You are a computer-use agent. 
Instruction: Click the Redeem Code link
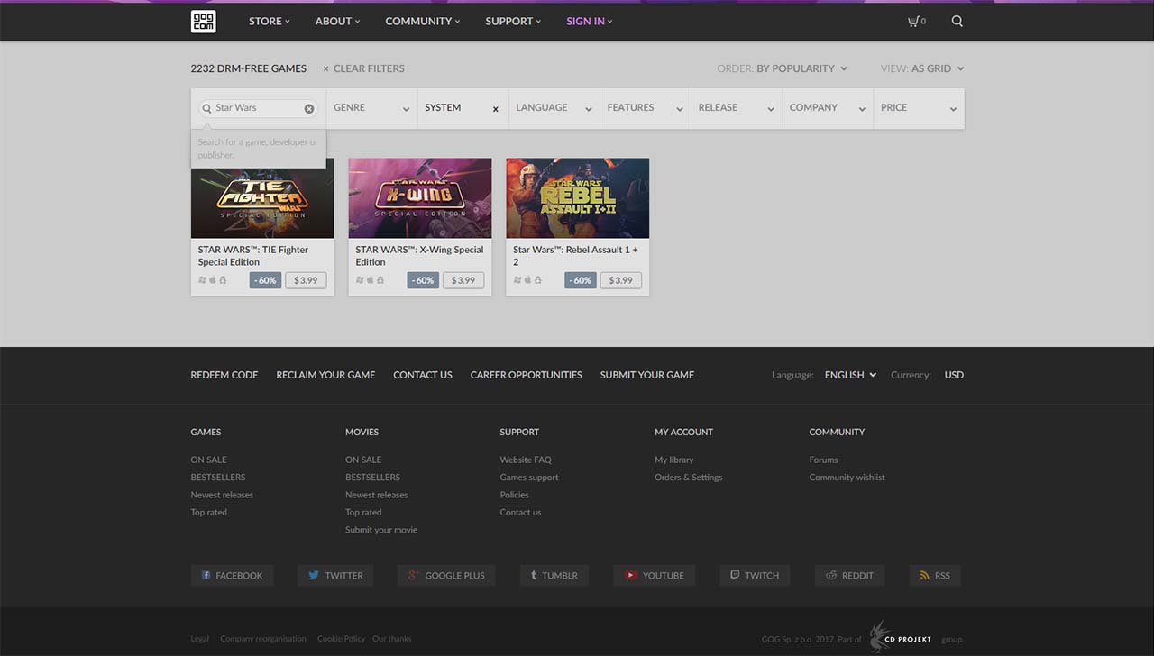224,375
